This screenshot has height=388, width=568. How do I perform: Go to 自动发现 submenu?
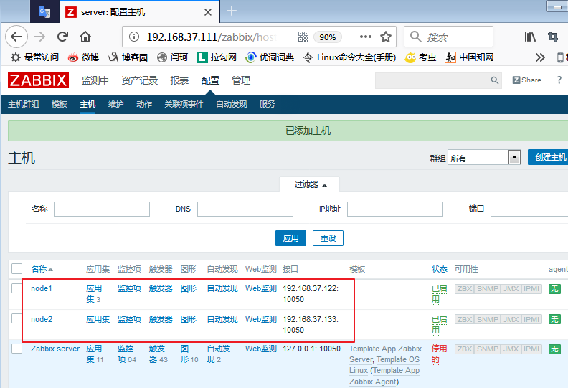click(232, 104)
